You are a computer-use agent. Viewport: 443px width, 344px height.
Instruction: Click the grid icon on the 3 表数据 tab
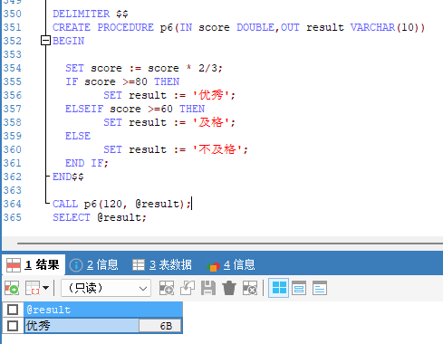139,265
